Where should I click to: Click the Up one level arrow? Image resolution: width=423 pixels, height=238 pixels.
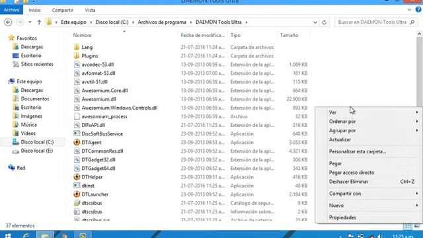(x=39, y=22)
